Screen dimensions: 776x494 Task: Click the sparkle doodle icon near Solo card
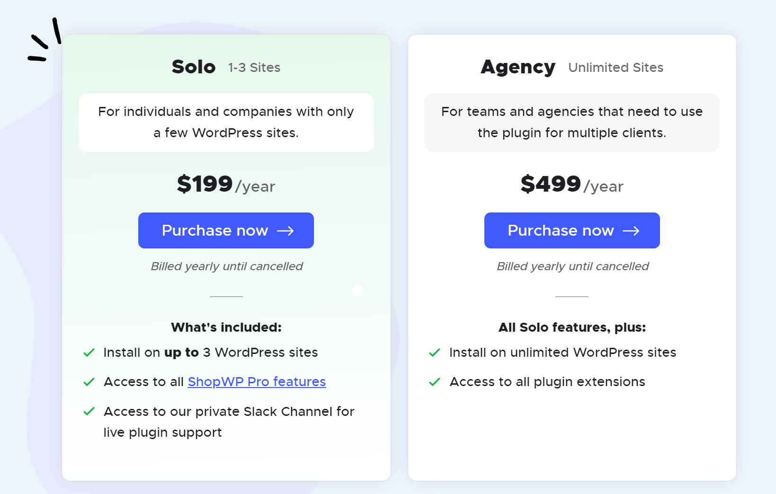pos(45,41)
